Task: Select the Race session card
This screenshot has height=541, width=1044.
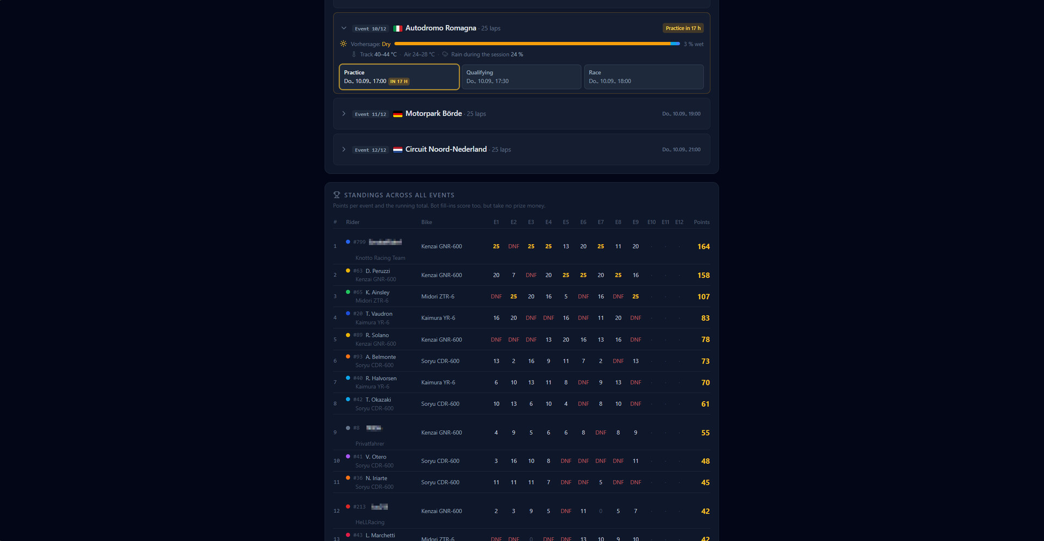Action: [644, 77]
